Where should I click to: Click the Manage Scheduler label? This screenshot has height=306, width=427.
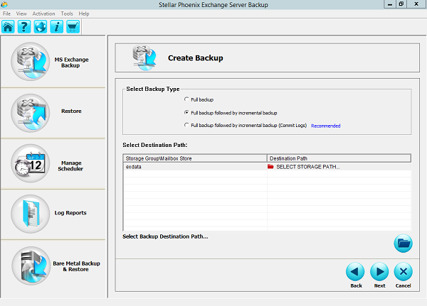coord(70,165)
